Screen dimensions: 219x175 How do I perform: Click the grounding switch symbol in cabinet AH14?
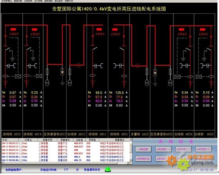pos(33,55)
